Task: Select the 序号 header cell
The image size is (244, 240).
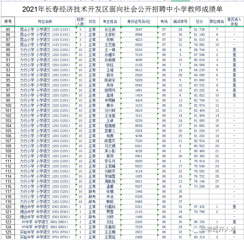Action: click(x=8, y=21)
